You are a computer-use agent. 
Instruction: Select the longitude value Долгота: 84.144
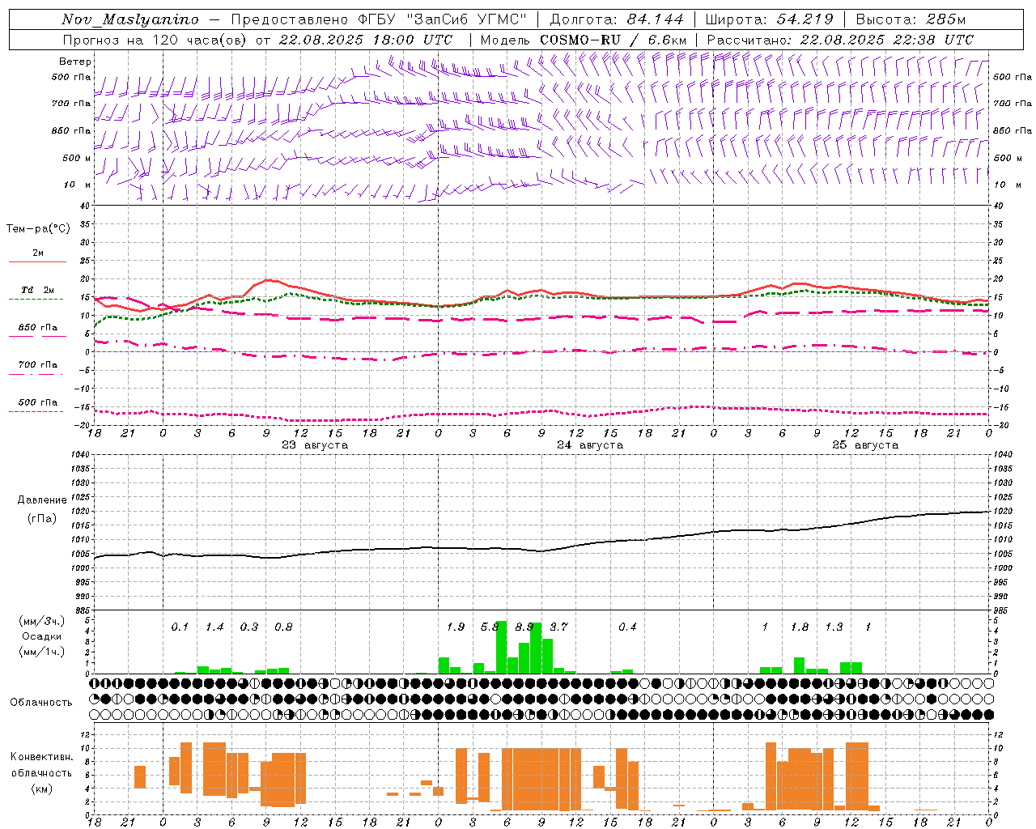(617, 19)
